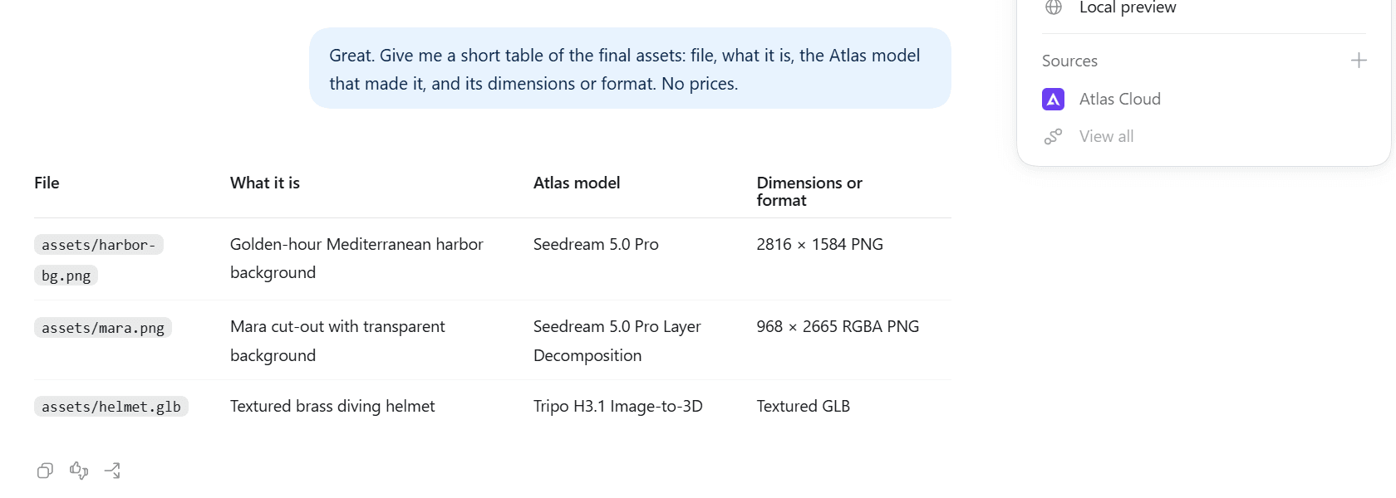This screenshot has height=498, width=1396.
Task: Click the purple Atlas Cloud logo icon
Action: (1053, 100)
